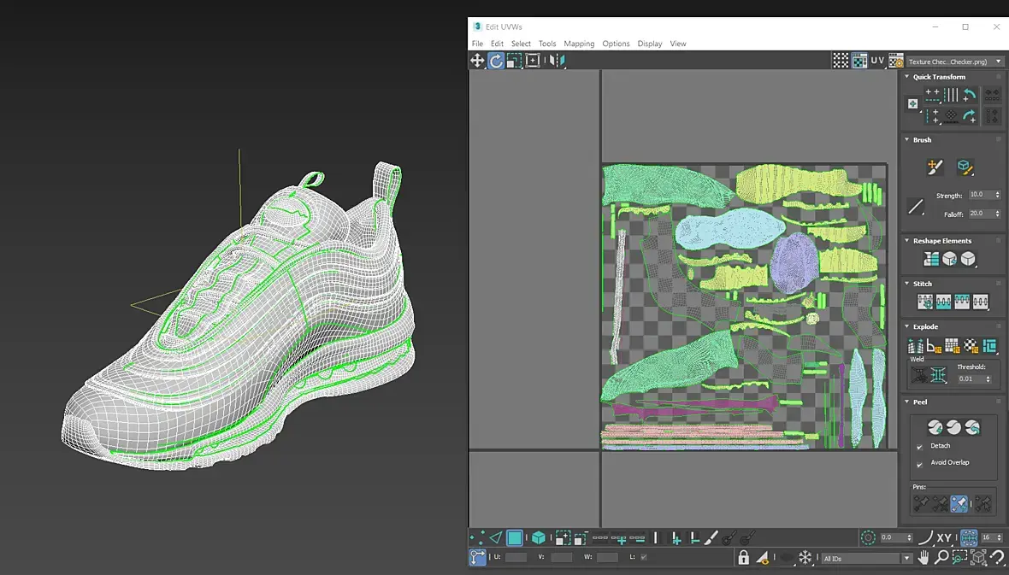Screen dimensions: 1009x575
Task: Open the Tools menu
Action: pyautogui.click(x=547, y=44)
